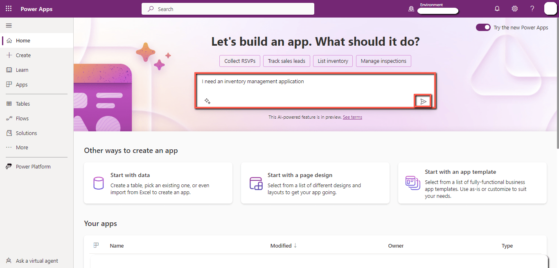
Task: Open Flows from the sidebar
Action: (37, 118)
